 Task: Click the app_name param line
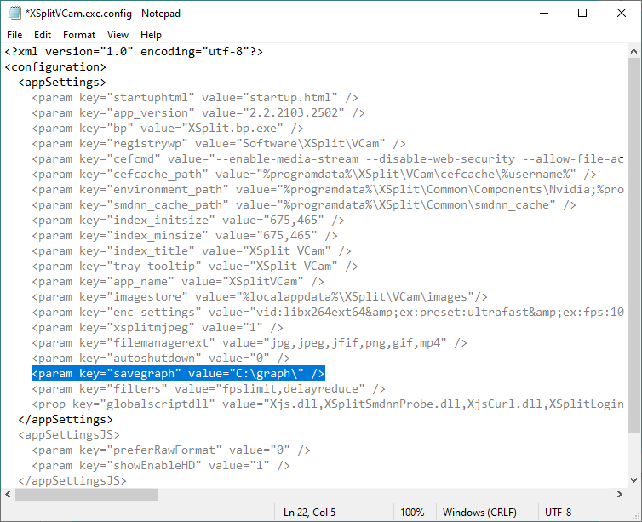pyautogui.click(x=178, y=282)
